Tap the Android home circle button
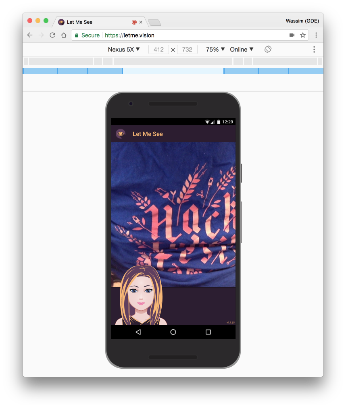 click(x=173, y=332)
